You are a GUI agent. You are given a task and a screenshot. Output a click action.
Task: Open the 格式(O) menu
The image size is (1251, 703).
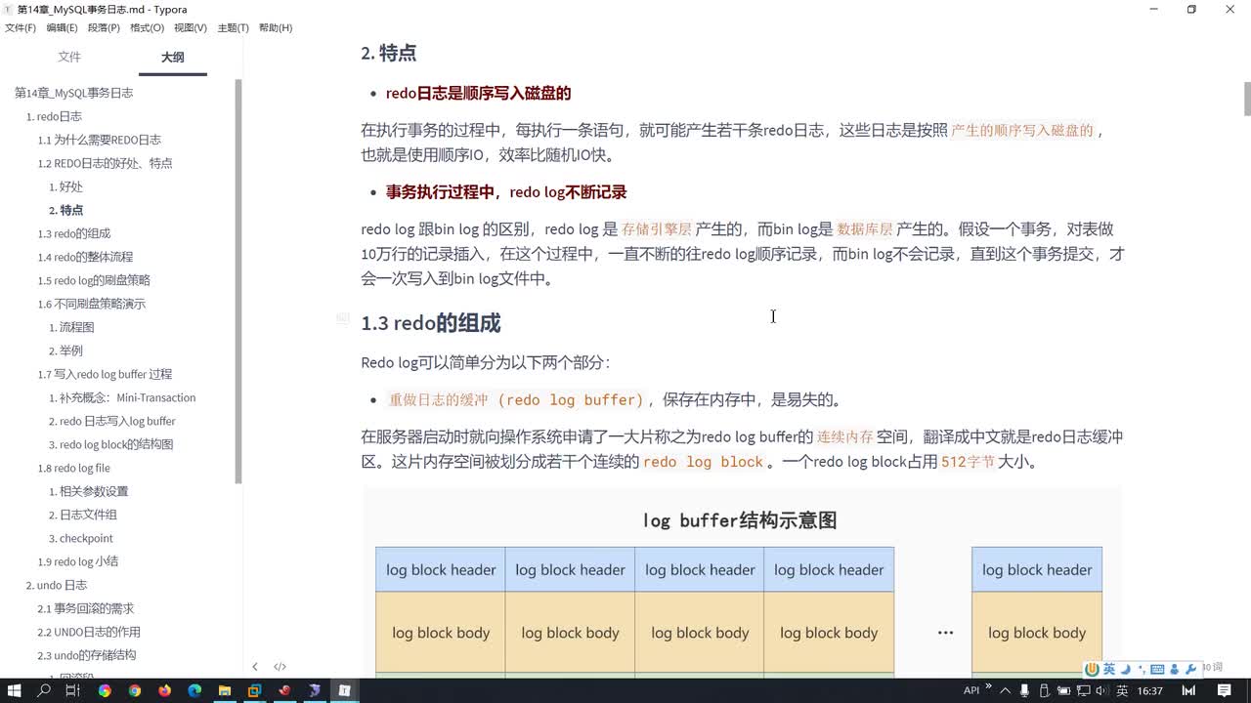tap(147, 27)
